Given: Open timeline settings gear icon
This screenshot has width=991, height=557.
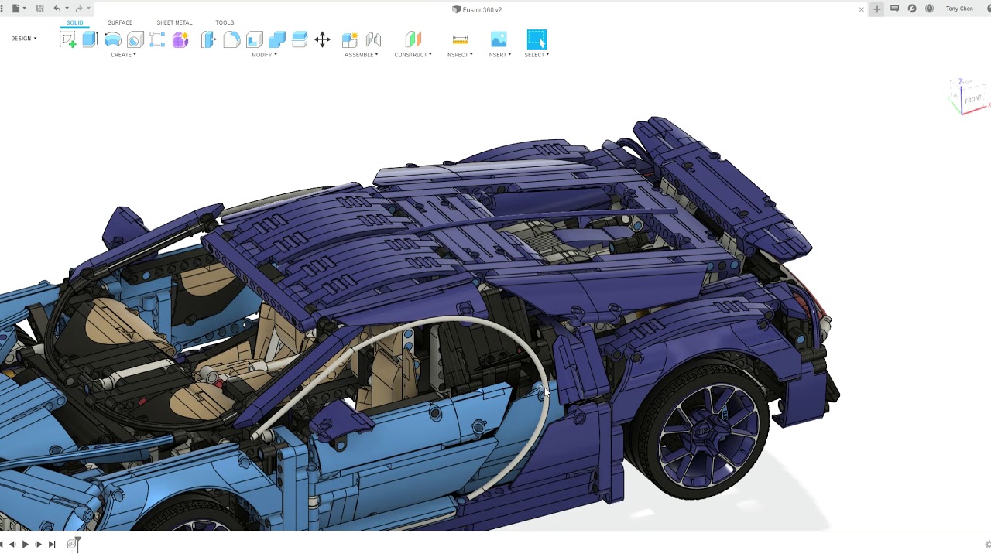Looking at the screenshot, I should pyautogui.click(x=987, y=545).
